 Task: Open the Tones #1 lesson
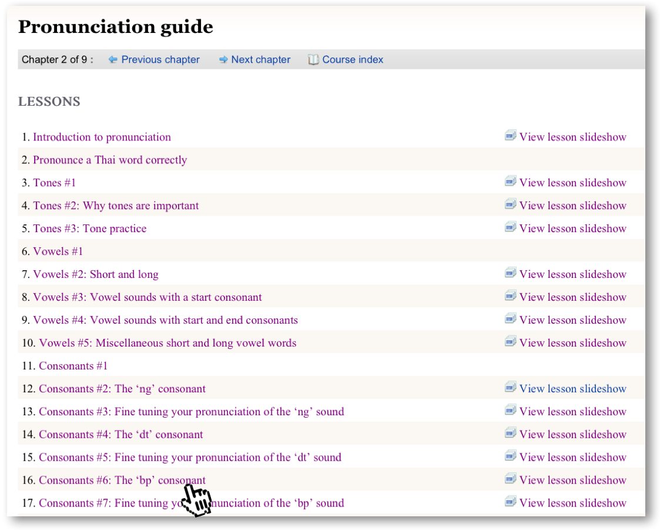click(54, 183)
